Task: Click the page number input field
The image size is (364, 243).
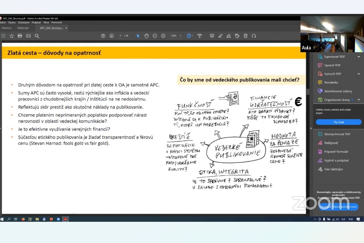Action: tap(121, 36)
